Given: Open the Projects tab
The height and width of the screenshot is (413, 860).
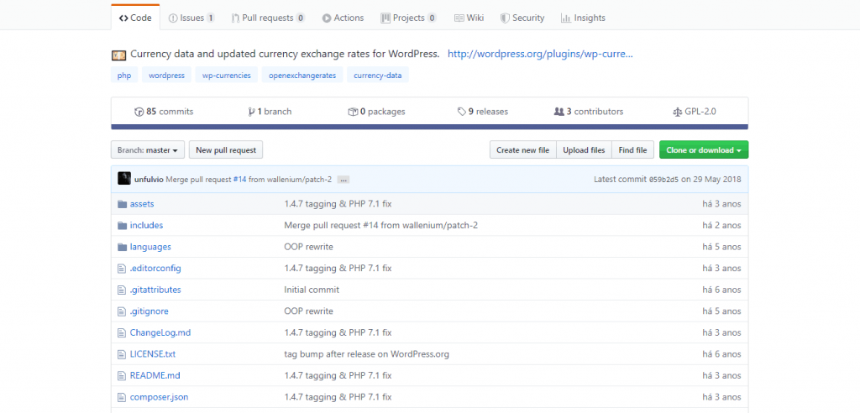Looking at the screenshot, I should 409,18.
